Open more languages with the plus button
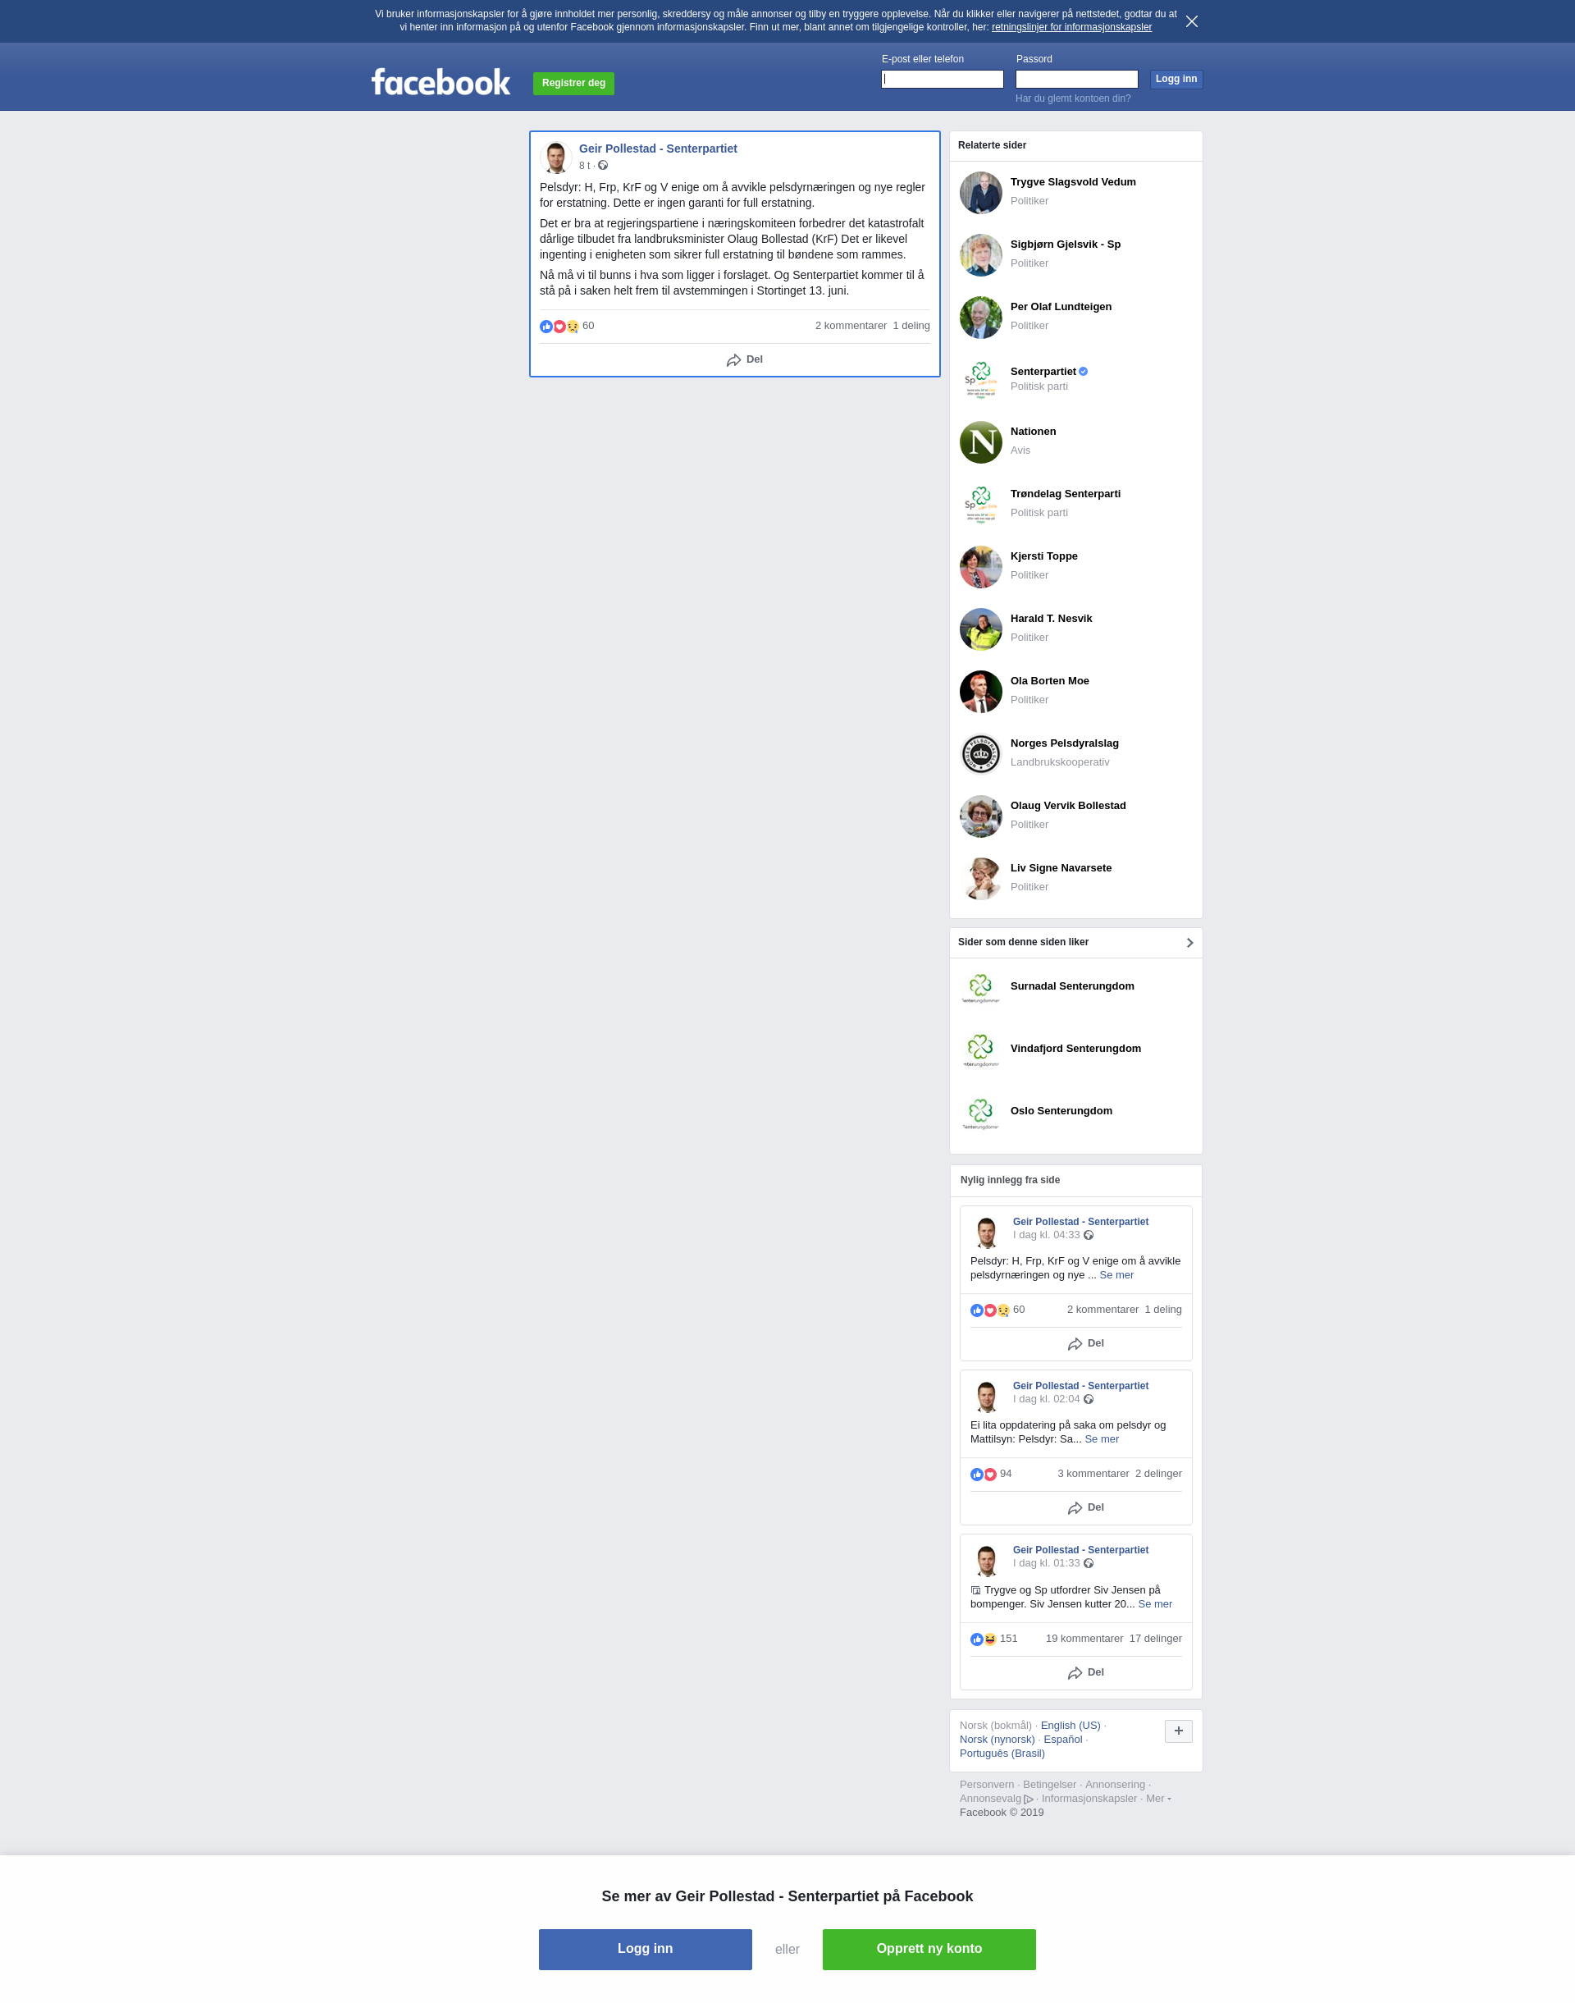Viewport: 1575px width, 2003px height. tap(1178, 1731)
